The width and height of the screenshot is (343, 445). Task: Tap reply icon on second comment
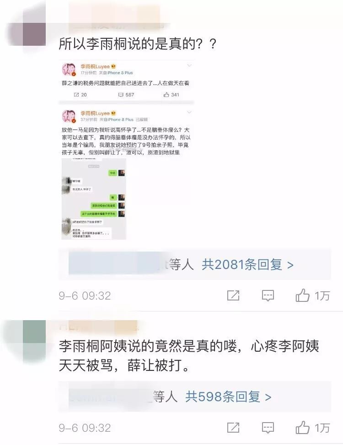pos(268,428)
